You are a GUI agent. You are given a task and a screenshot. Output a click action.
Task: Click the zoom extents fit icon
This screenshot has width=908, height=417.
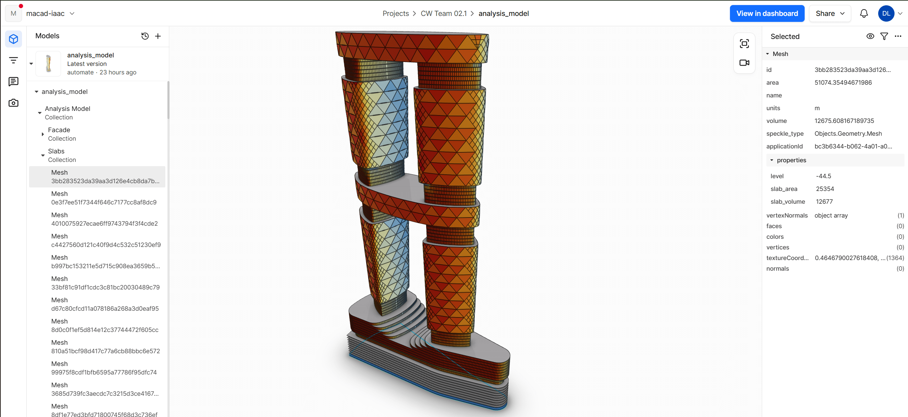point(744,44)
